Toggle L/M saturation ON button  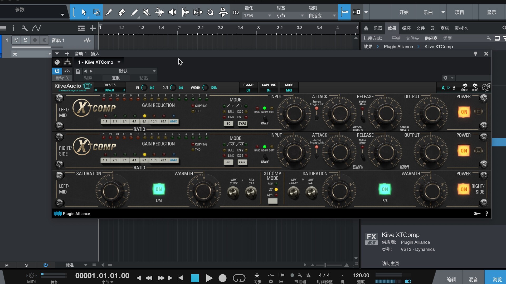[159, 189]
